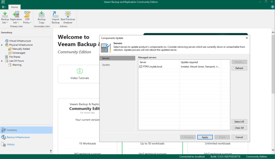Image resolution: width=275 pixels, height=159 pixels.
Task: Click the Clear All button
Action: click(x=239, y=128)
